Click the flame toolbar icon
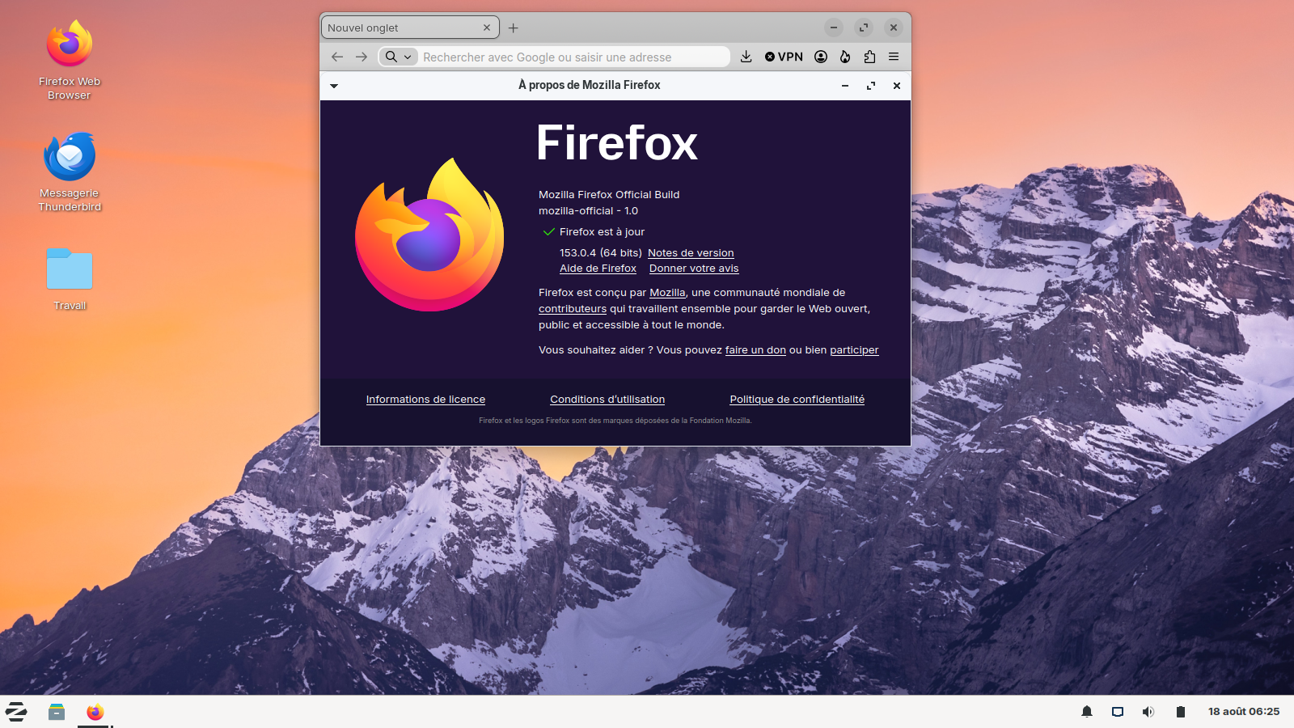 coord(845,57)
